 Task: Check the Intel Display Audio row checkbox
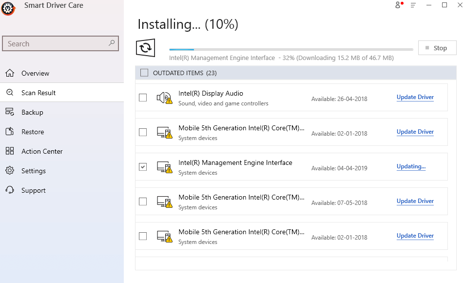[143, 97]
